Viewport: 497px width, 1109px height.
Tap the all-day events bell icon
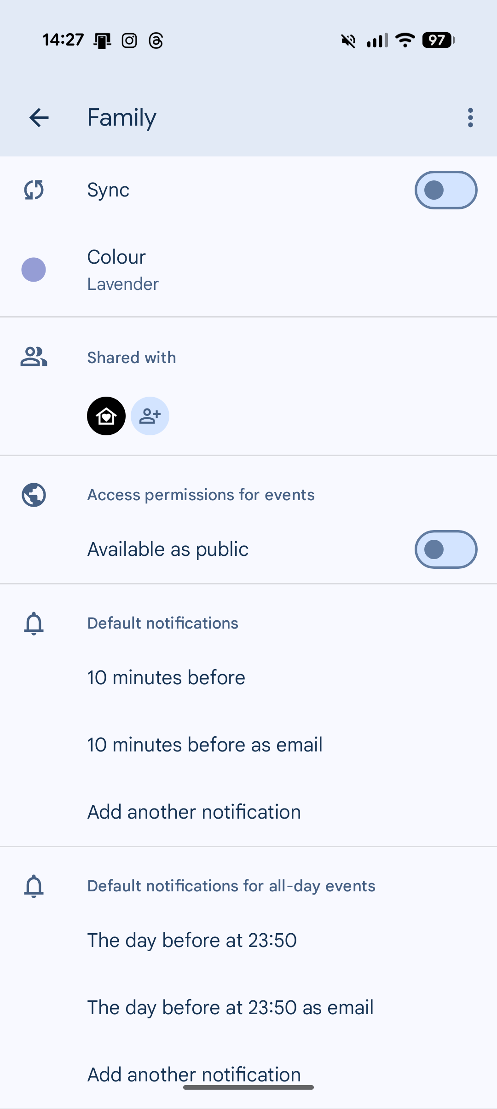(34, 886)
